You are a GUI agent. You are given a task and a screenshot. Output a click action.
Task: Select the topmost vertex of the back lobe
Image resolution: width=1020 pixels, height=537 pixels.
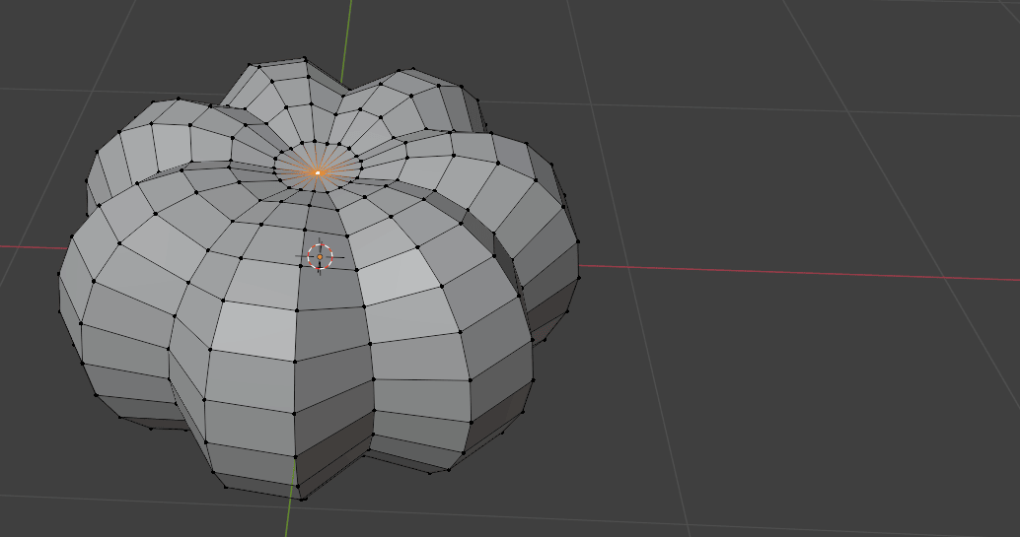click(x=306, y=59)
